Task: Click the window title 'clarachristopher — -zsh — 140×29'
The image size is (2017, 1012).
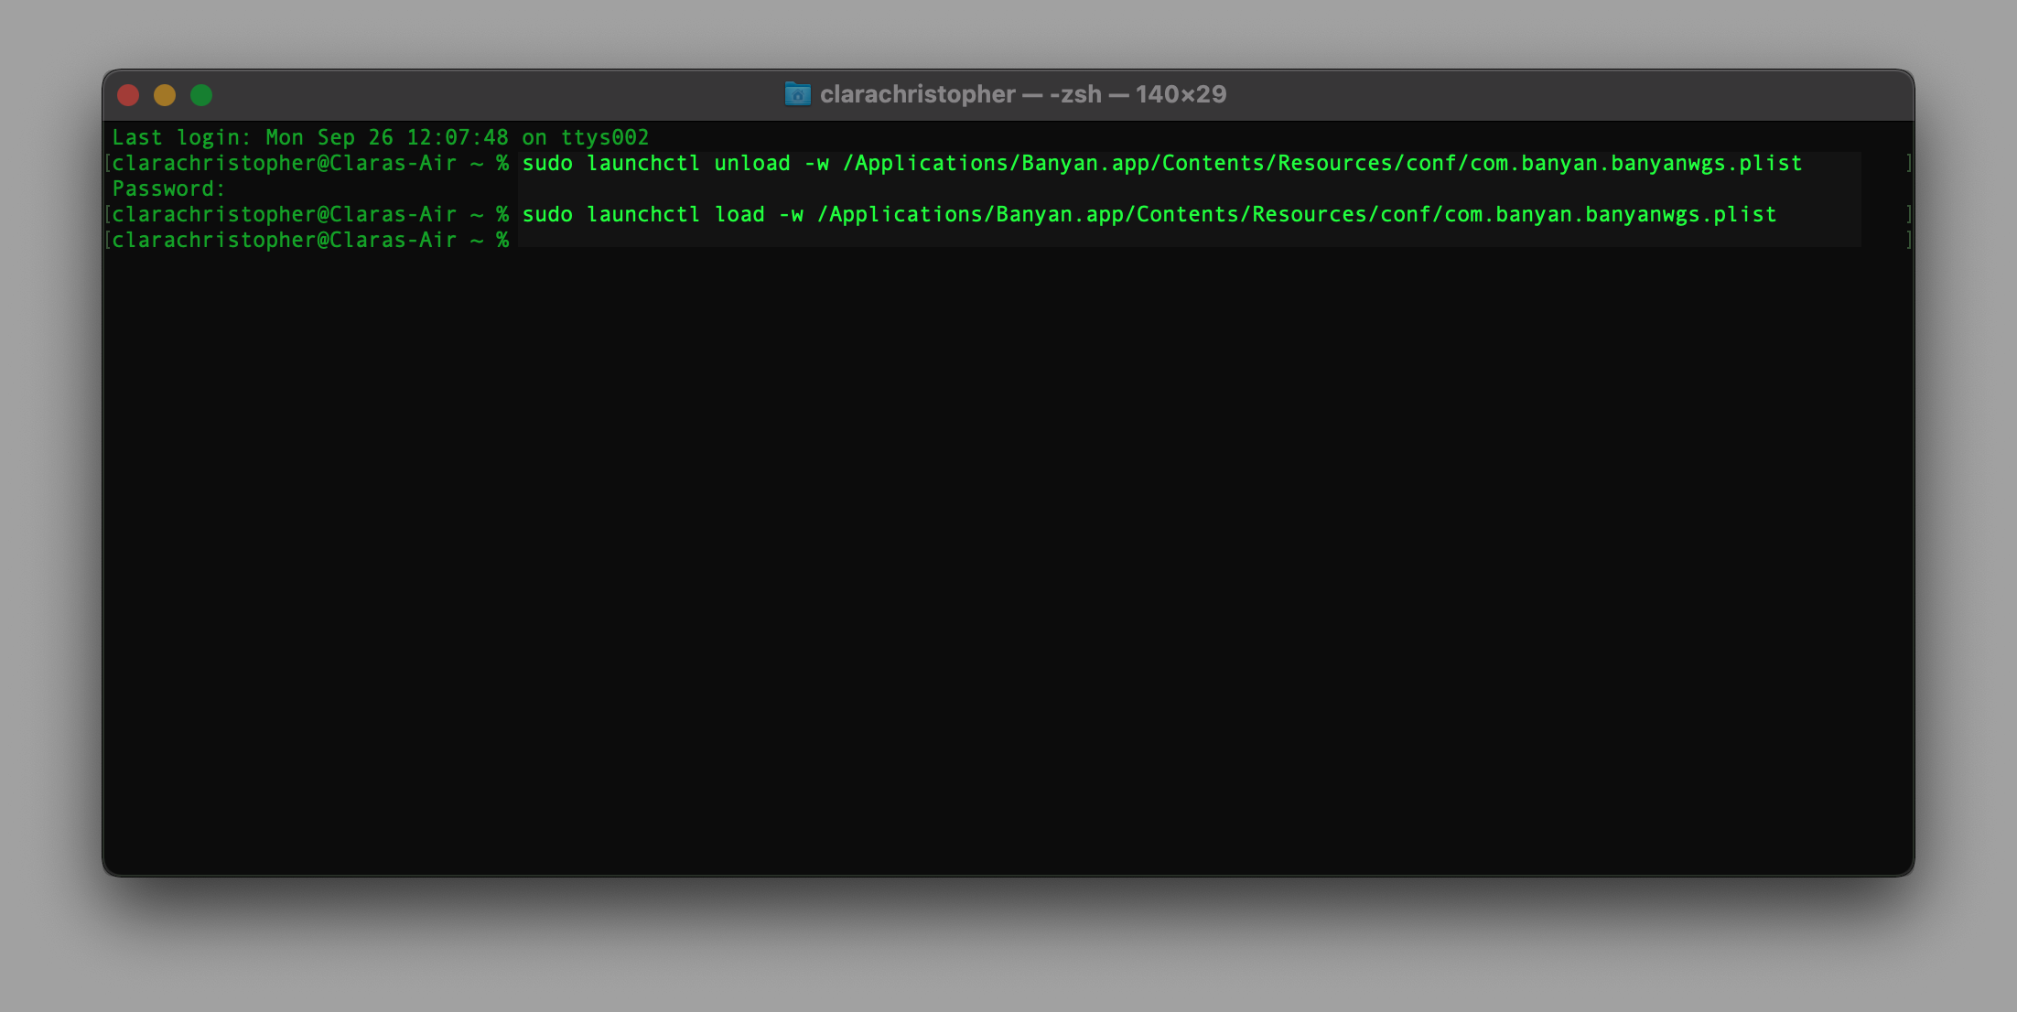Action: (x=1022, y=94)
